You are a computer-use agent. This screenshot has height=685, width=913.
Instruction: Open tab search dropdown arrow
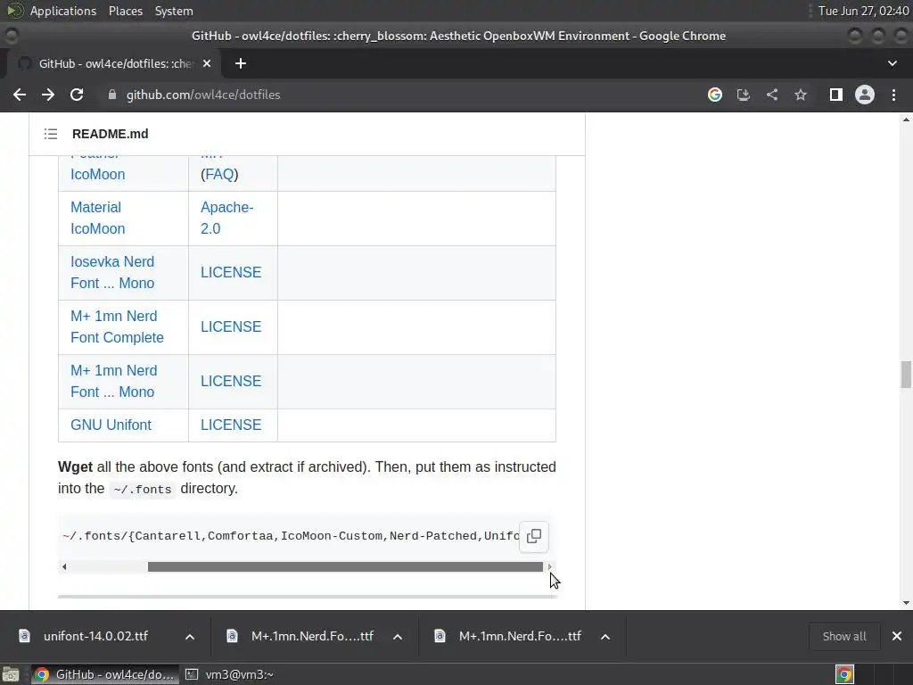pos(892,63)
